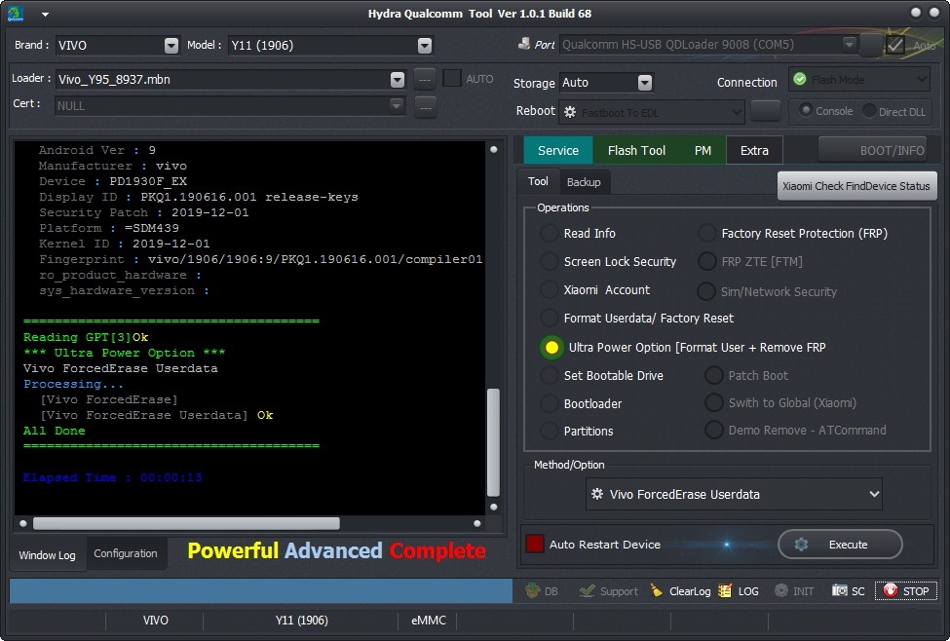Select the Patch Boot option

click(x=713, y=375)
